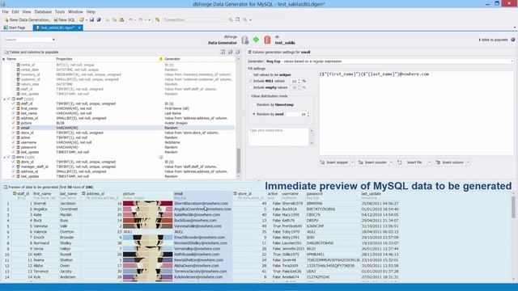This screenshot has width=518, height=291.
Task: Click the Insert column button
Action: pos(450,162)
